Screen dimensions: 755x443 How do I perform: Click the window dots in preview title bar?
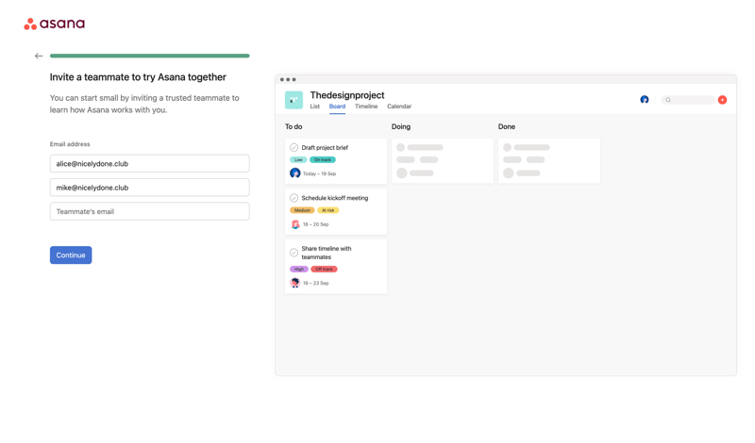pyautogui.click(x=288, y=79)
